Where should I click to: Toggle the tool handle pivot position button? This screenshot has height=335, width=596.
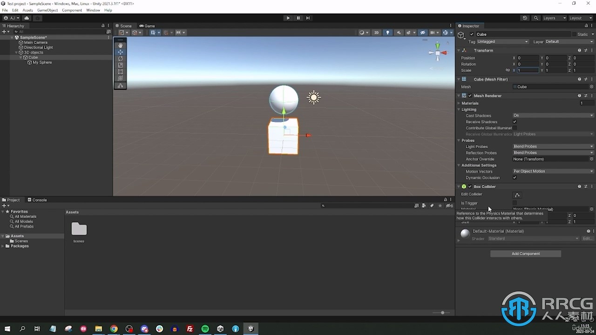click(123, 33)
